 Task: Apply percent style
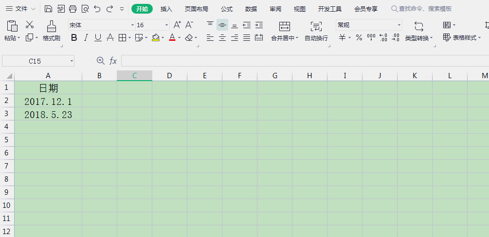pyautogui.click(x=359, y=38)
